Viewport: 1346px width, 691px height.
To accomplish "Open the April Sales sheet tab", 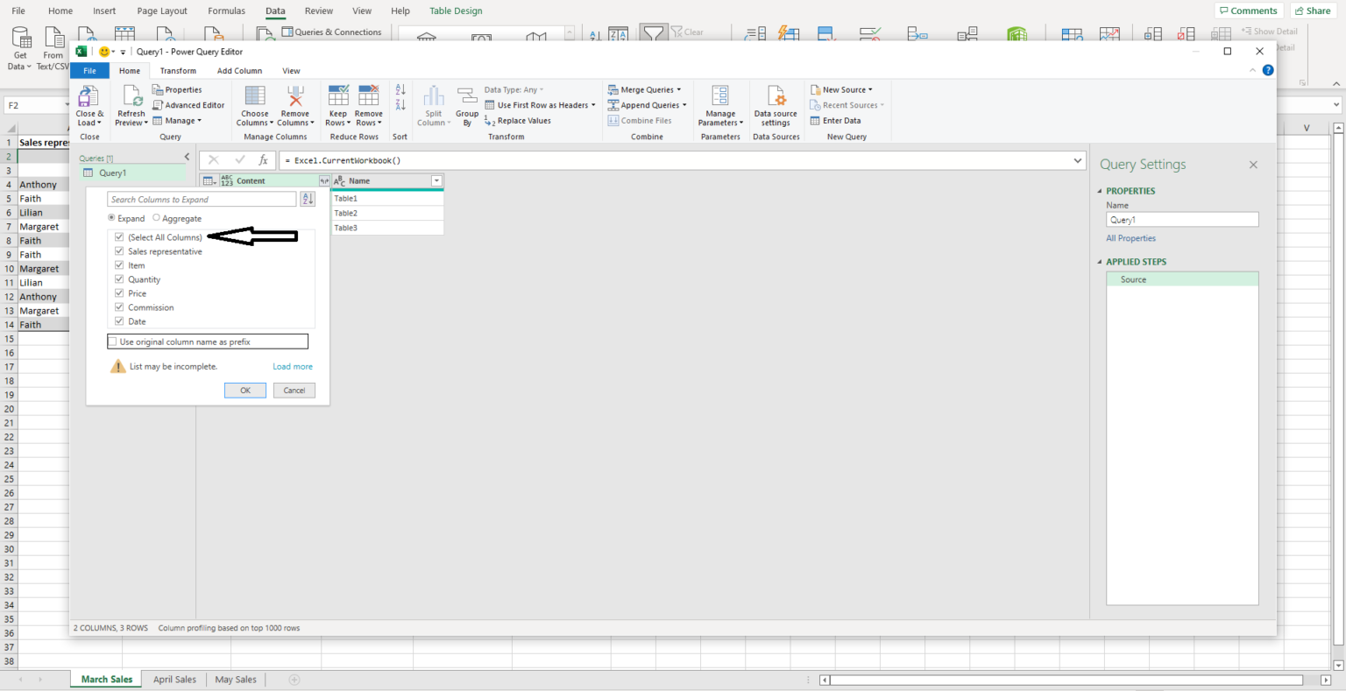I will coord(174,680).
